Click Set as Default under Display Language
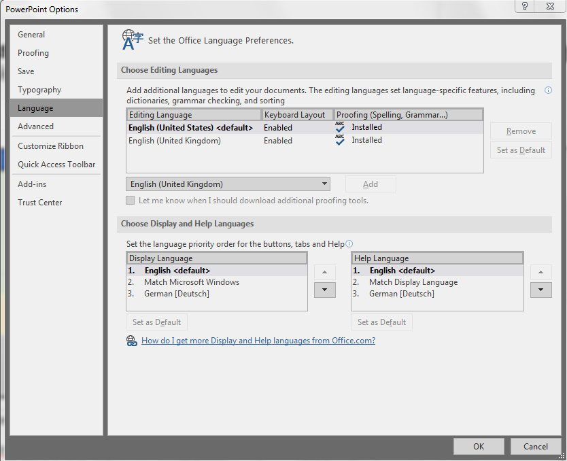 [x=156, y=322]
